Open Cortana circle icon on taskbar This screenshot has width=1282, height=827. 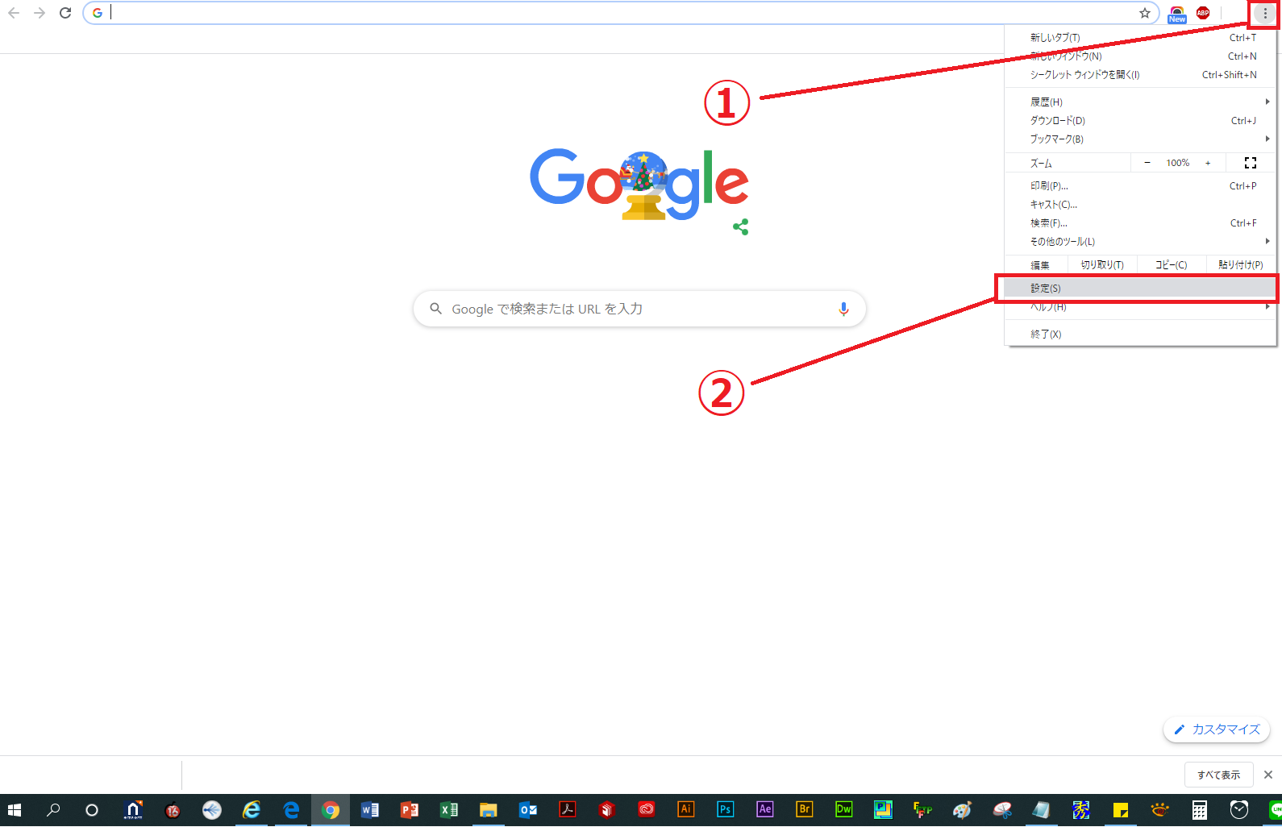coord(92,810)
